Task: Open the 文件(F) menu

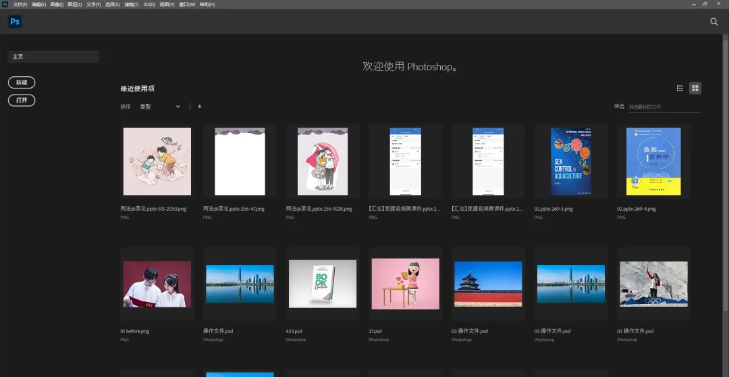Action: 20,4
